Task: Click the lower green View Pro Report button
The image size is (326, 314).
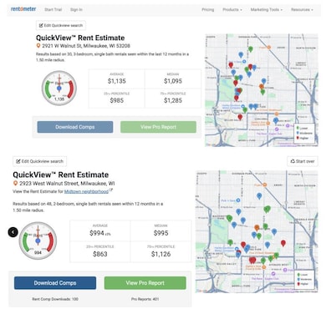Action: click(x=145, y=283)
